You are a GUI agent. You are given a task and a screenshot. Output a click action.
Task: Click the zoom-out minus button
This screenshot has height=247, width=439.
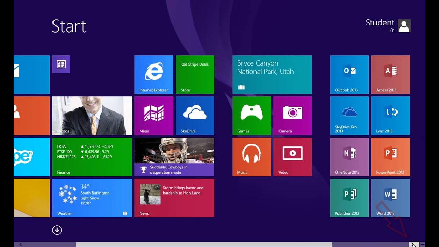pyautogui.click(x=423, y=244)
